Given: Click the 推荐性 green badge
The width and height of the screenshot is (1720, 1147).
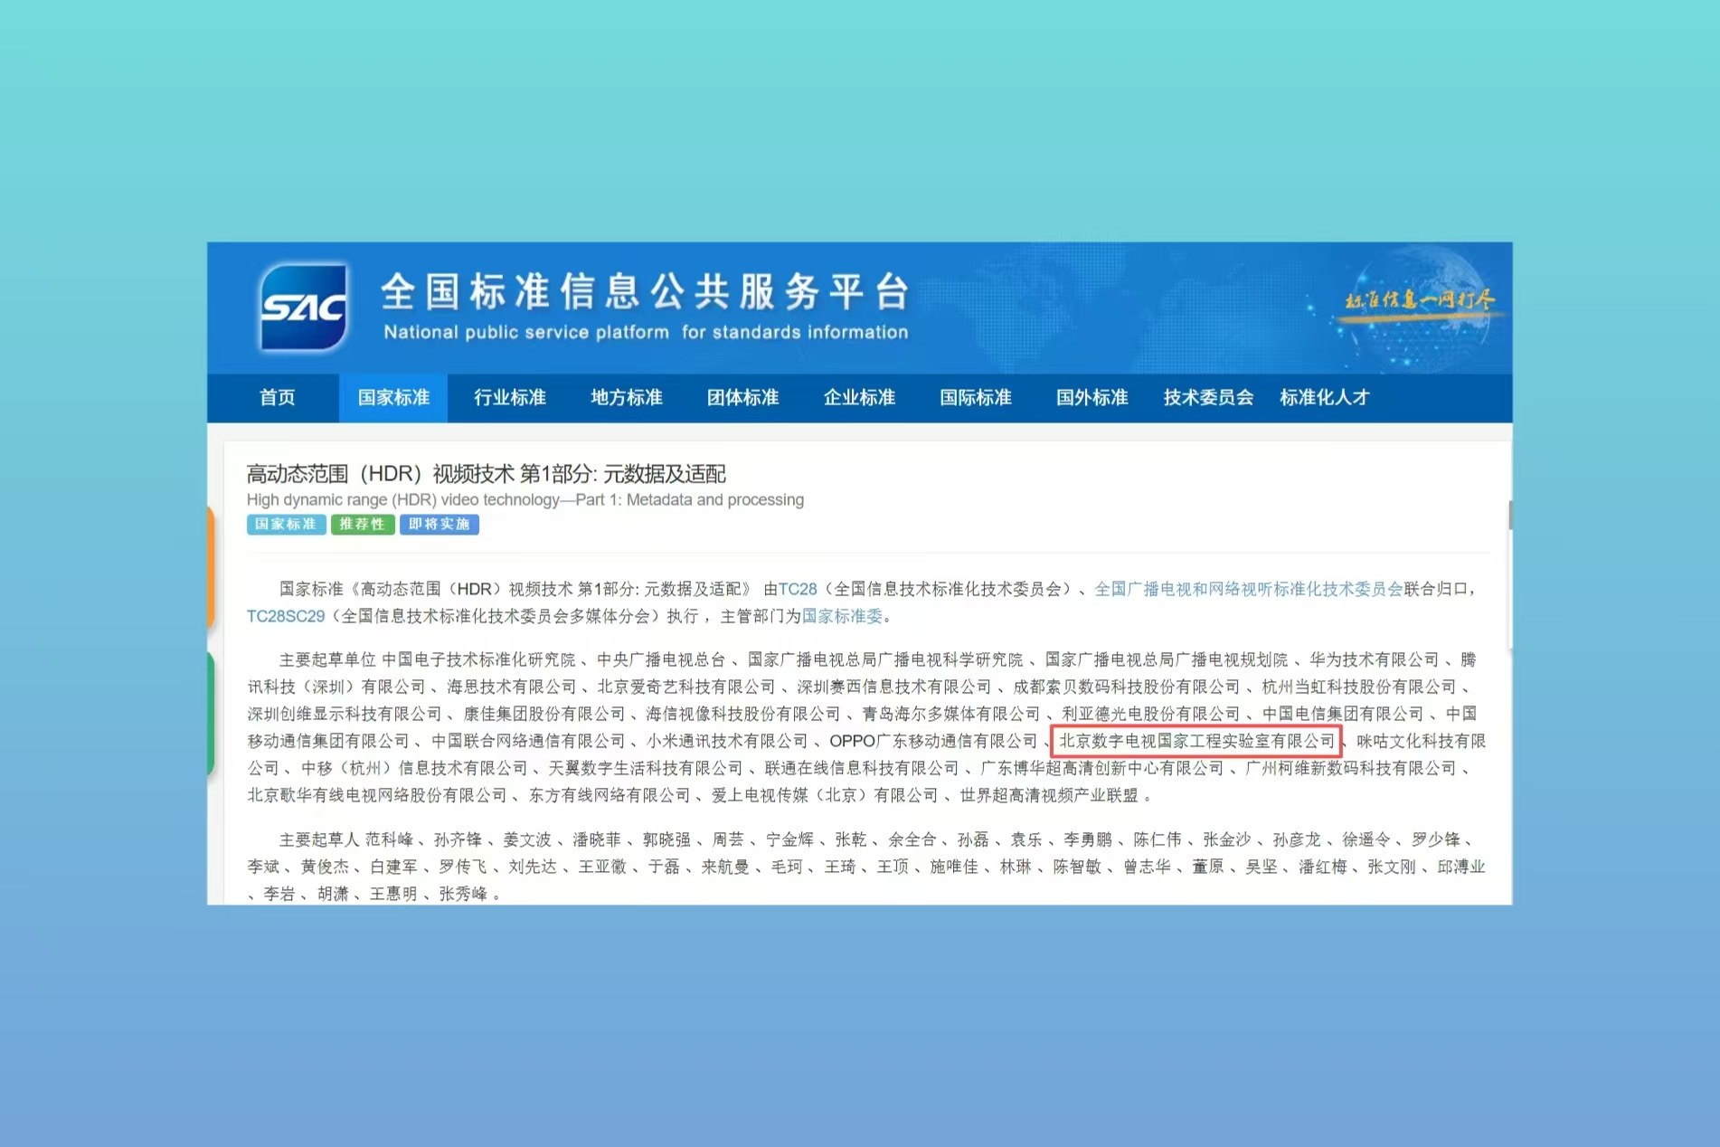Looking at the screenshot, I should [362, 525].
